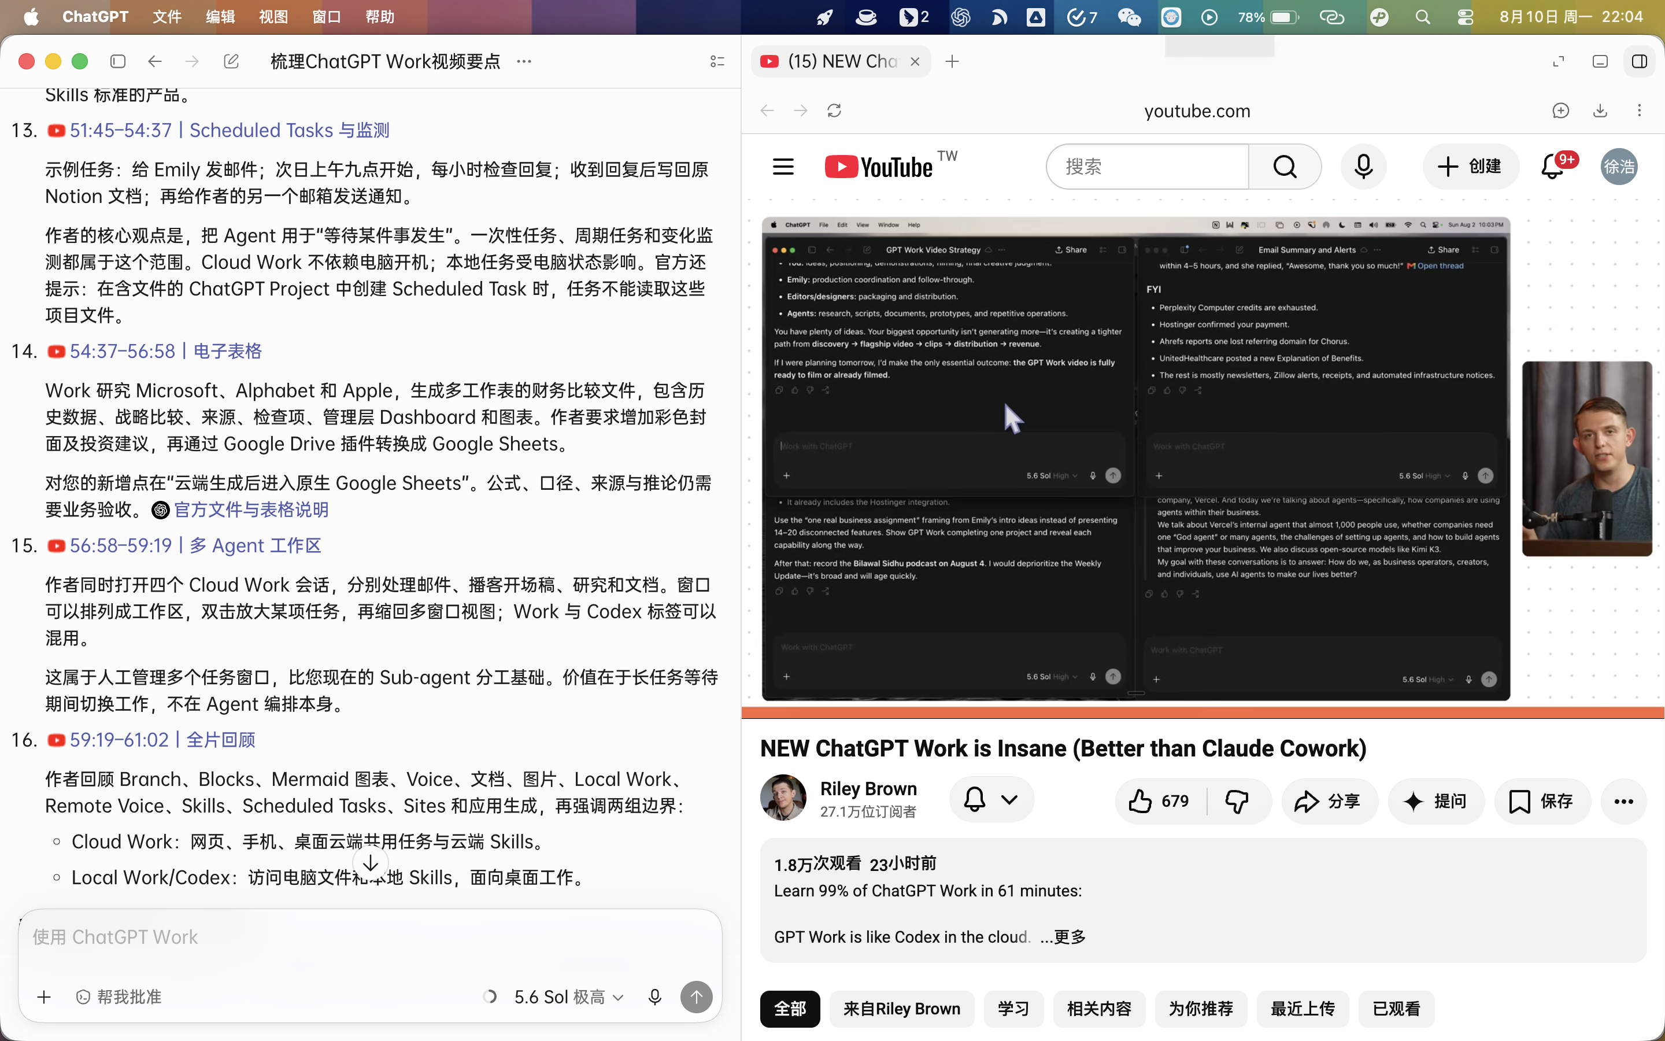
Task: Open the subscription notification bell dropdown
Action: tap(991, 799)
